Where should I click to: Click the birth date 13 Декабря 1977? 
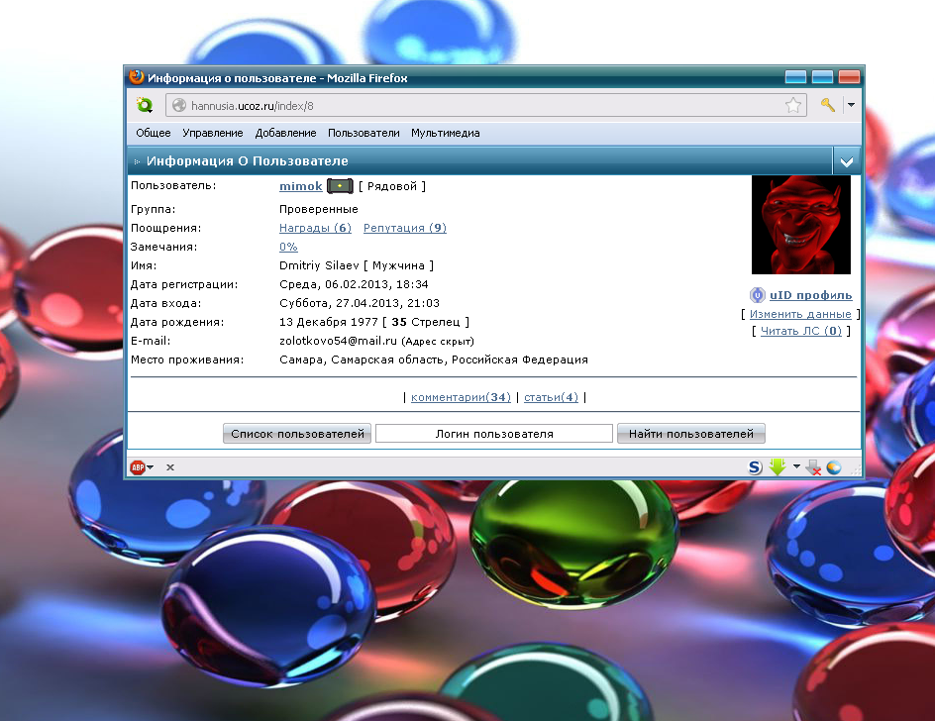coord(329,322)
